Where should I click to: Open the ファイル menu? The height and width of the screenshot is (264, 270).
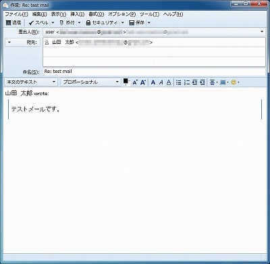click(x=16, y=14)
